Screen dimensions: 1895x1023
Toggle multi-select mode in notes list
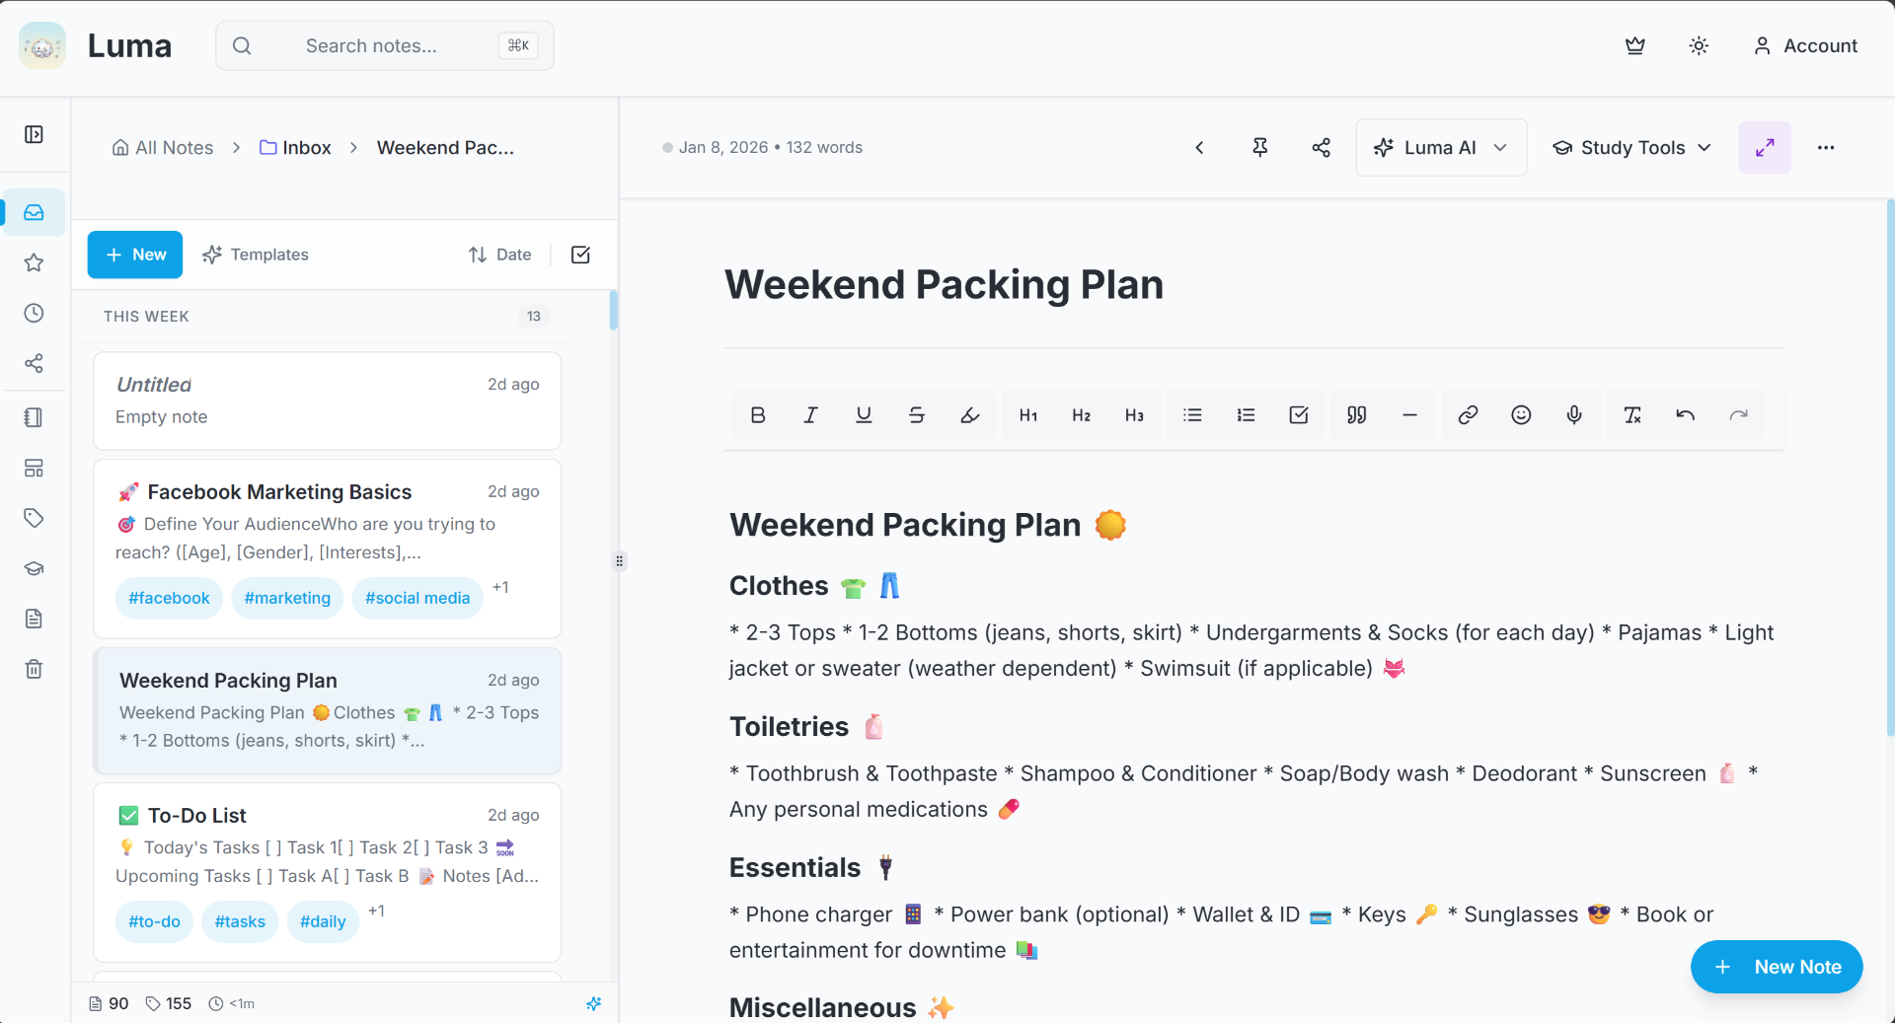tap(580, 255)
